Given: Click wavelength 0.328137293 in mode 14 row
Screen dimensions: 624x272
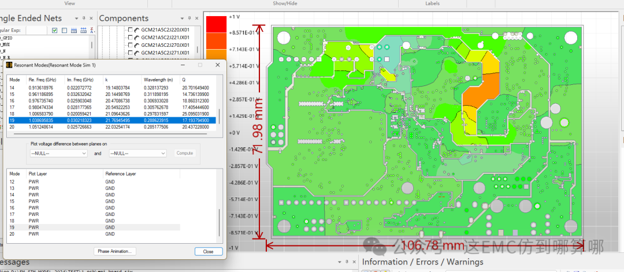Looking at the screenshot, I should pyautogui.click(x=156, y=87).
